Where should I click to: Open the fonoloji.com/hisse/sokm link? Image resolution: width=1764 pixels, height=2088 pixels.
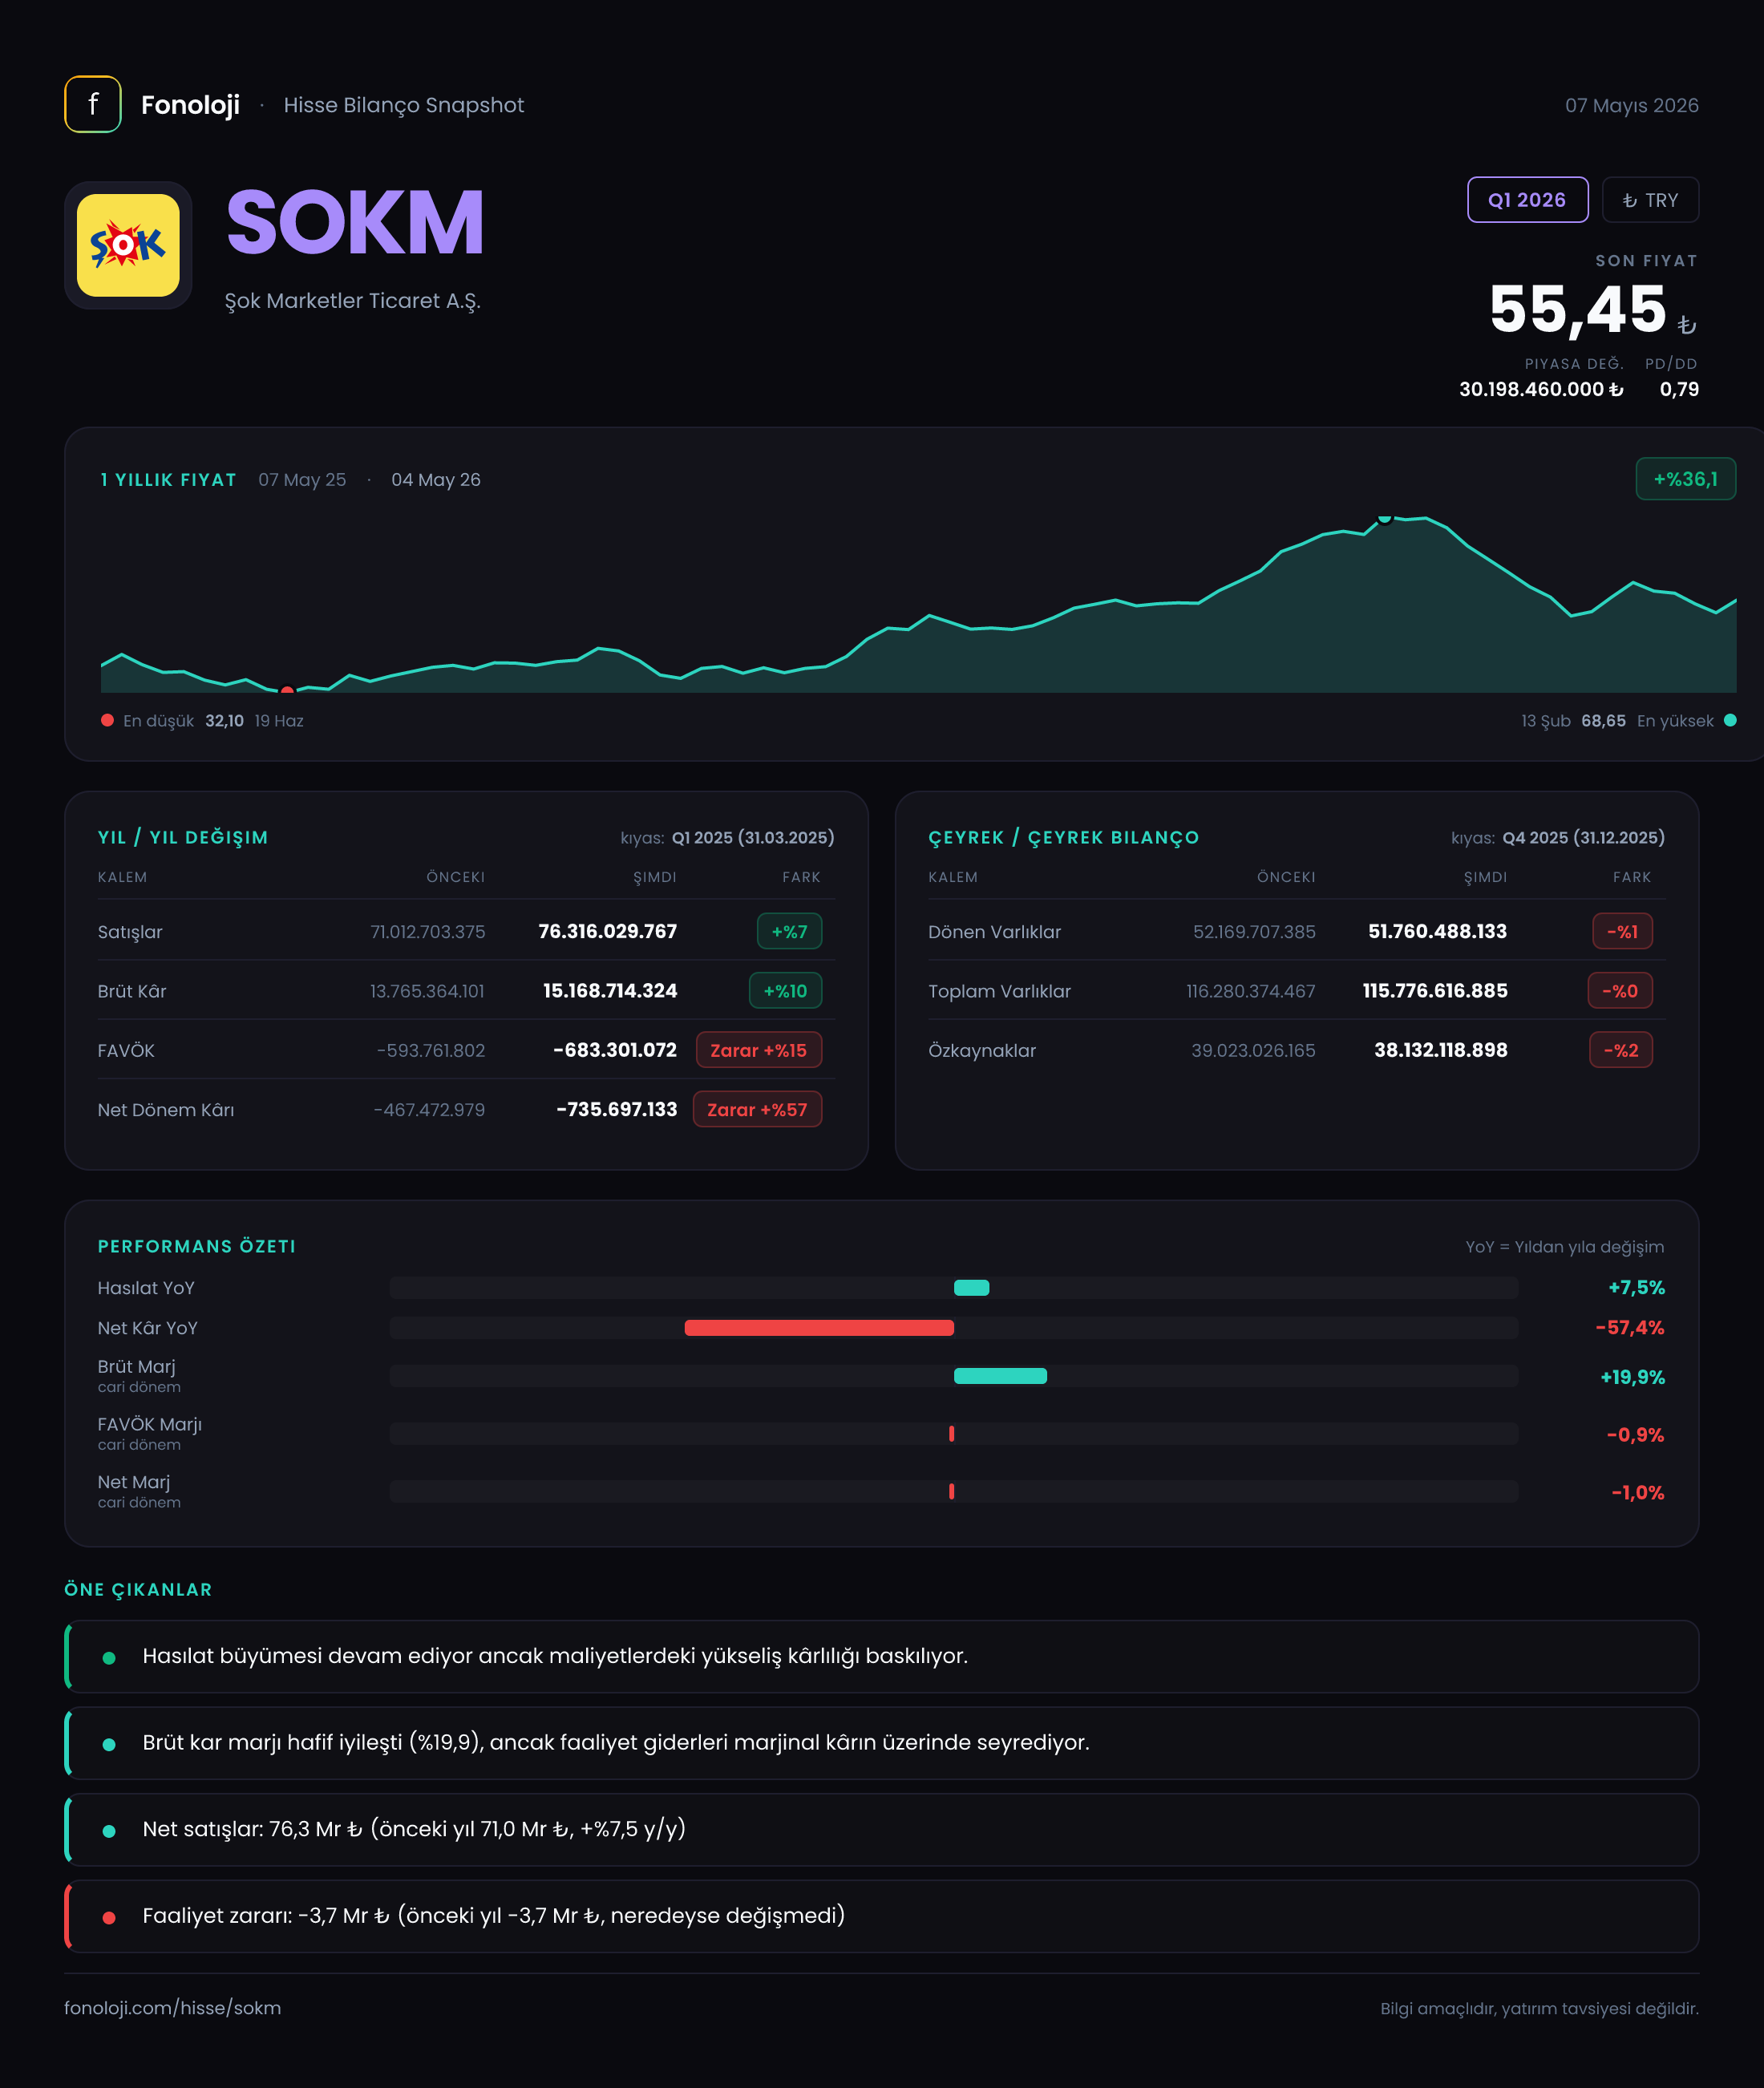(172, 2007)
